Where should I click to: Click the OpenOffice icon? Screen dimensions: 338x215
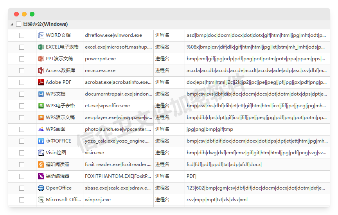41,188
